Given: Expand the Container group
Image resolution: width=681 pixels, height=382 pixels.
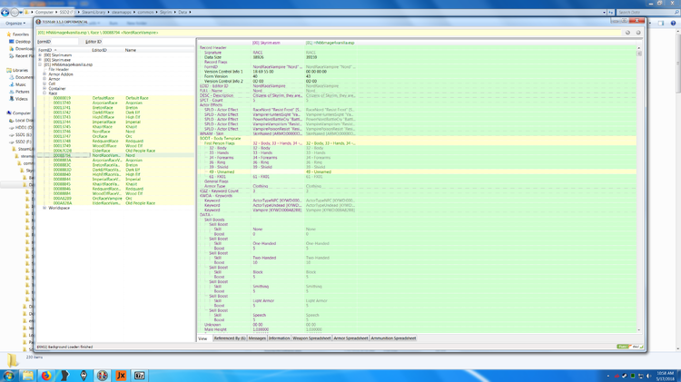Looking at the screenshot, I should pos(44,89).
